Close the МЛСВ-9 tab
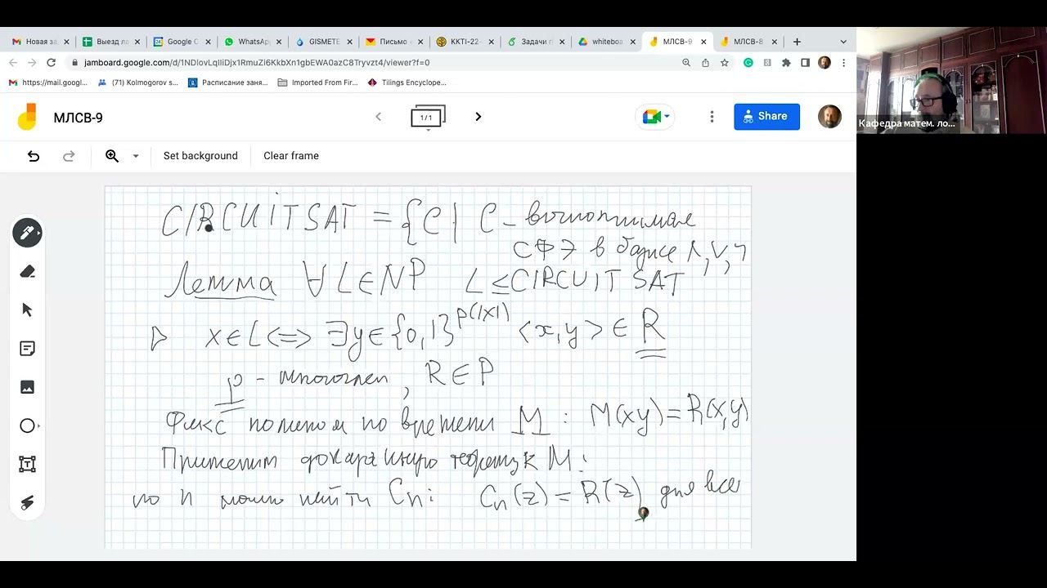Screen dimensions: 1047x588 (703, 42)
